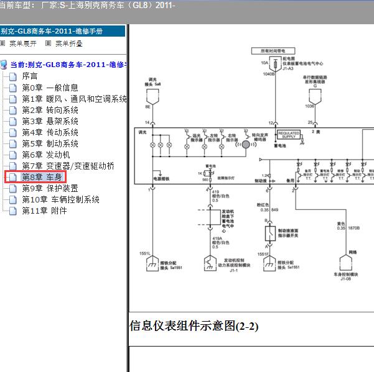Click the 别克-GL8商务车-2011-维修手册 panel header

click(62, 31)
